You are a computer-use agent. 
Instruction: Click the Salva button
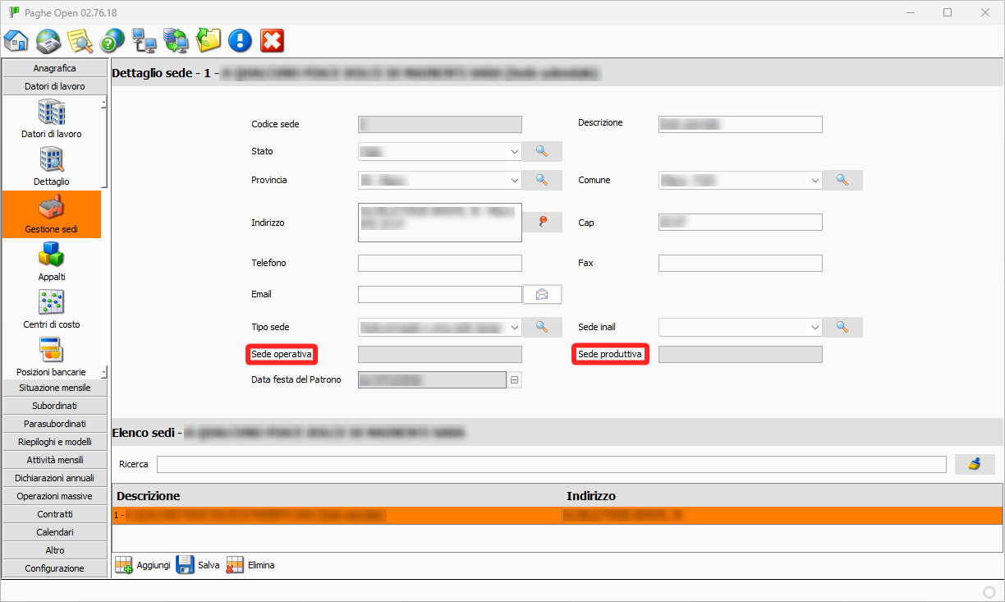pos(199,565)
